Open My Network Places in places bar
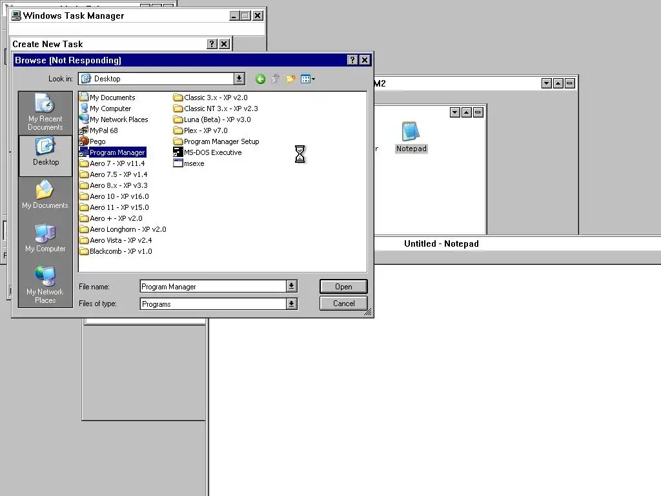Image resolution: width=661 pixels, height=496 pixels. click(45, 285)
